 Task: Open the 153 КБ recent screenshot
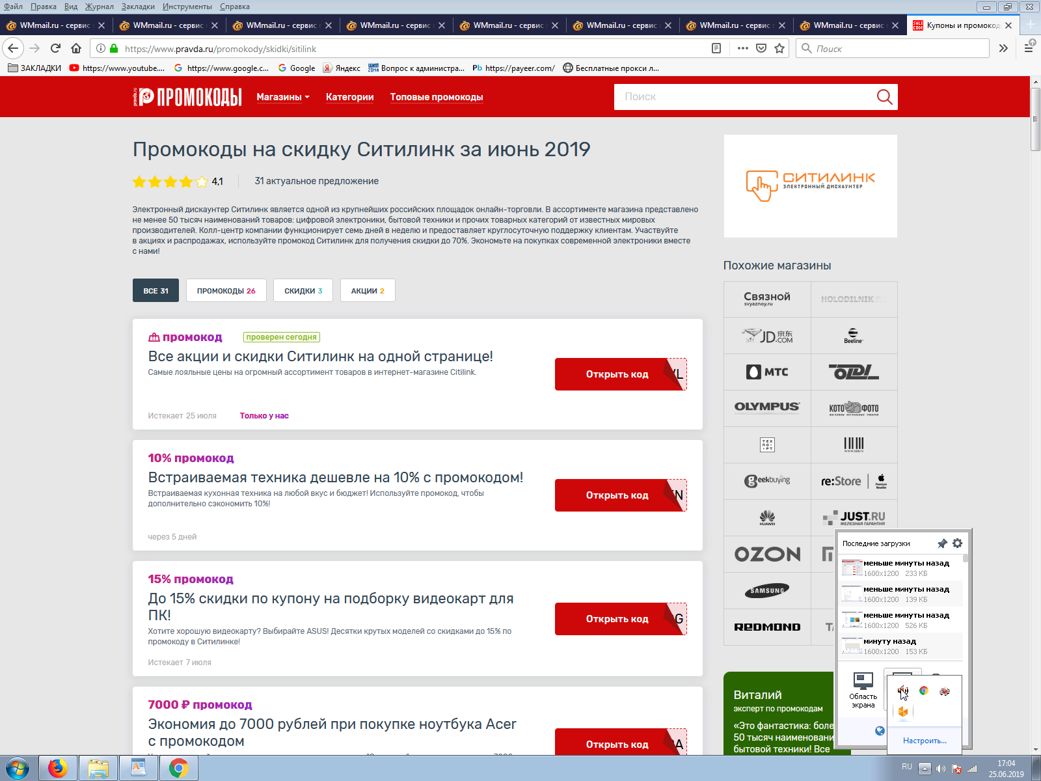pyautogui.click(x=900, y=646)
